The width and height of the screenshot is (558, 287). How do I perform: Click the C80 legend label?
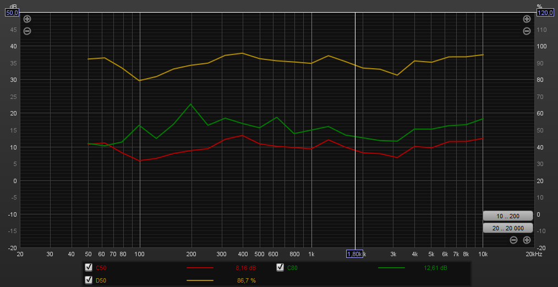[x=292, y=268]
